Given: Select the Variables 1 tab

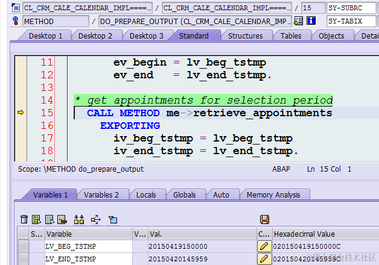Looking at the screenshot, I should click(x=50, y=195).
